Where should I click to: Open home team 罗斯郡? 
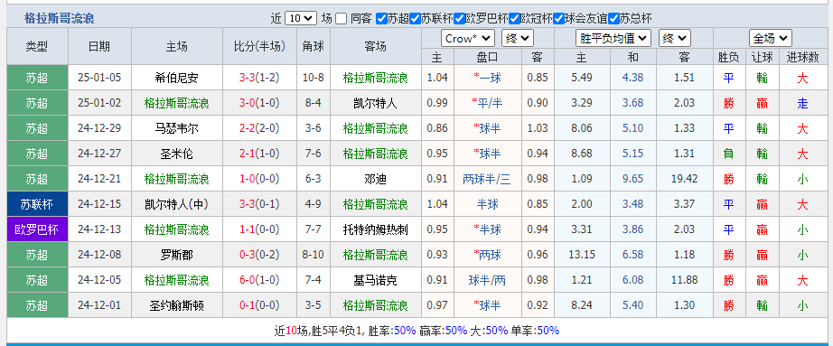177,255
